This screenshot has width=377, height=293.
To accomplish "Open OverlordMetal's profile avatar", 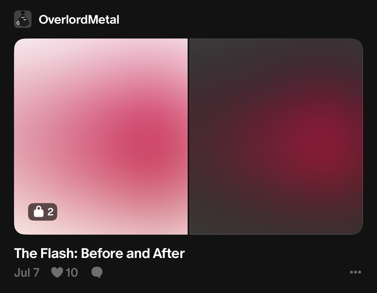I will [23, 19].
